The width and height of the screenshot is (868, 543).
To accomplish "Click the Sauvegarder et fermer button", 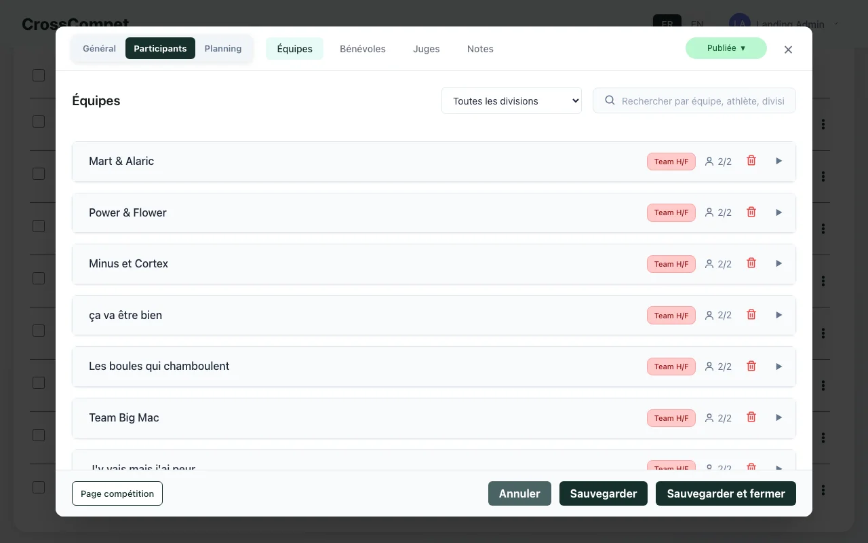I will point(726,493).
